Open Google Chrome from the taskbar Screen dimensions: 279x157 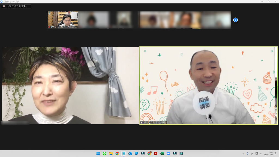tap(117, 153)
